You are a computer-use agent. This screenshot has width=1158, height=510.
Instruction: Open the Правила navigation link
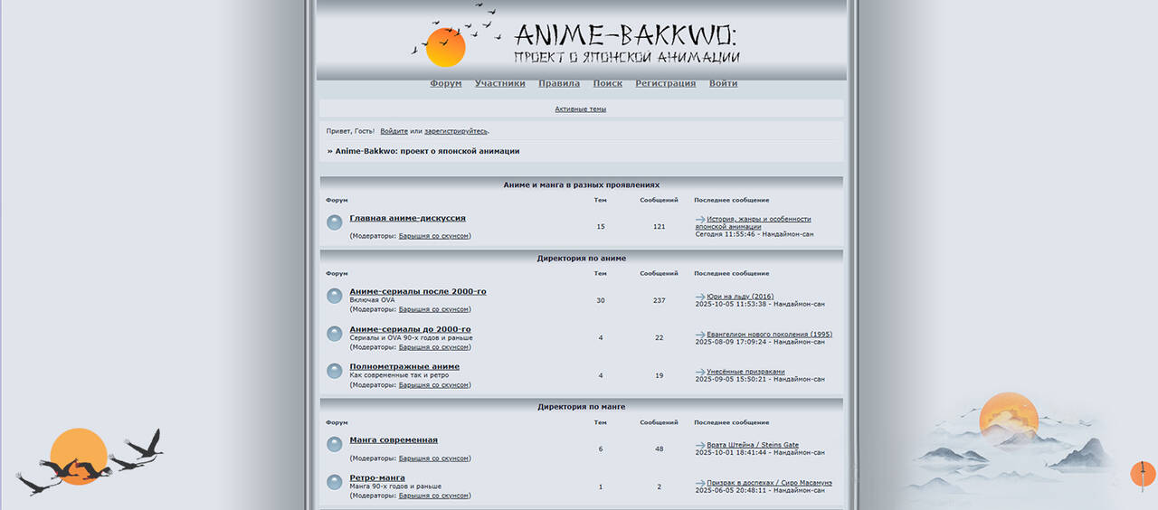pos(559,83)
